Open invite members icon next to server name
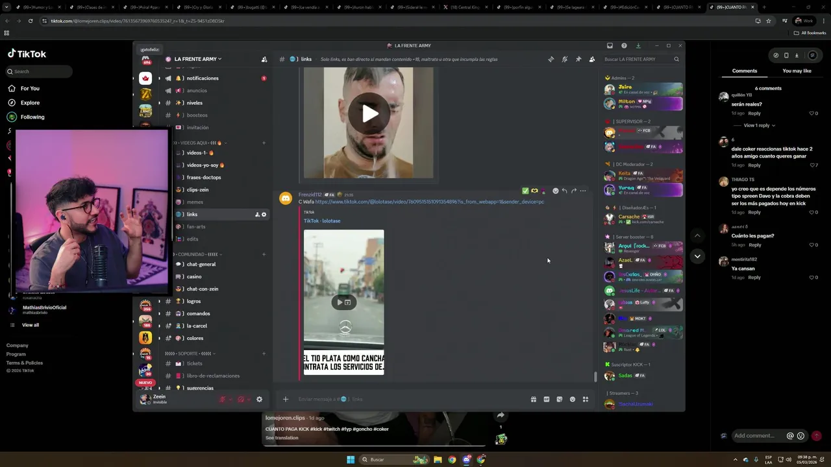 pyautogui.click(x=264, y=59)
